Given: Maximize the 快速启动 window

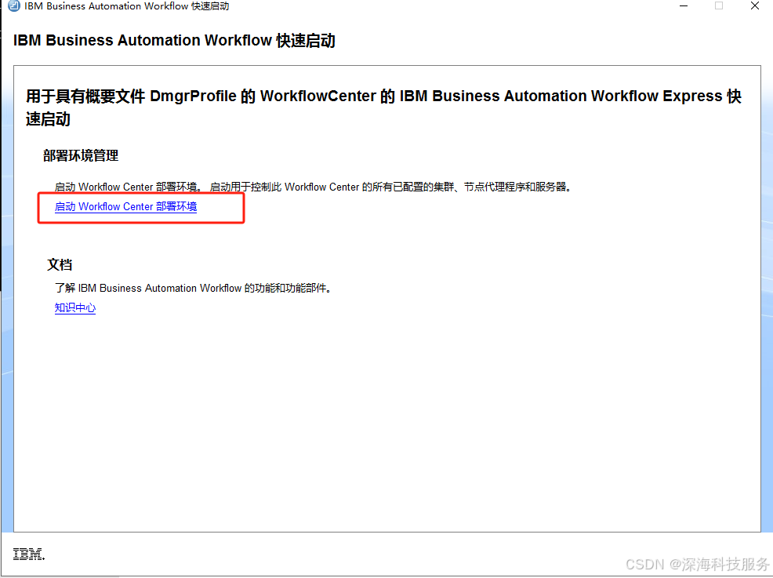Looking at the screenshot, I should pos(719,6).
